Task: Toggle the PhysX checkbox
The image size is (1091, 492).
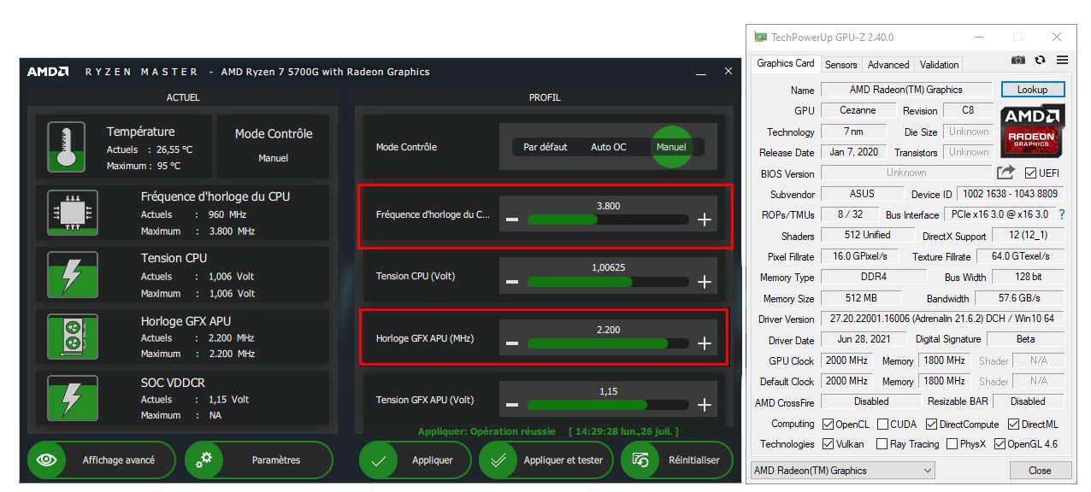Action: 952,444
